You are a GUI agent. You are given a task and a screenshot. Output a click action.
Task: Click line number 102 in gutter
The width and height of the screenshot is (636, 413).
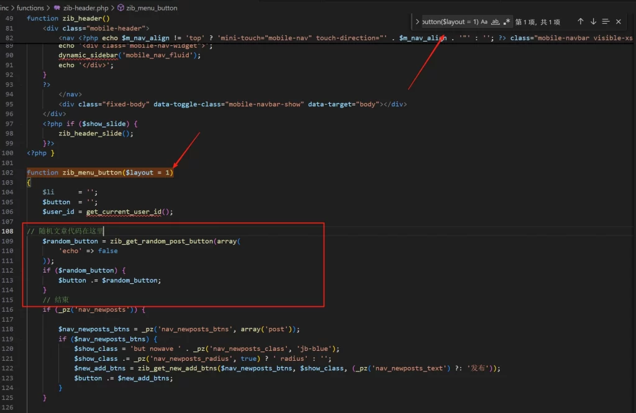(x=7, y=173)
